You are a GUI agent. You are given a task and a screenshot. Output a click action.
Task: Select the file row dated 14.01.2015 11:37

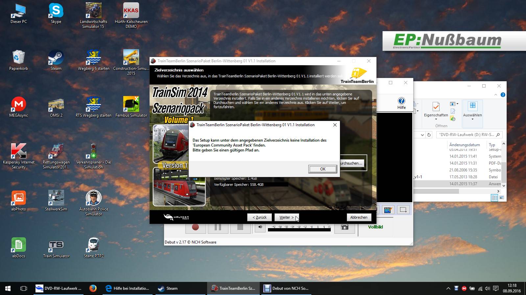pyautogui.click(x=458, y=184)
